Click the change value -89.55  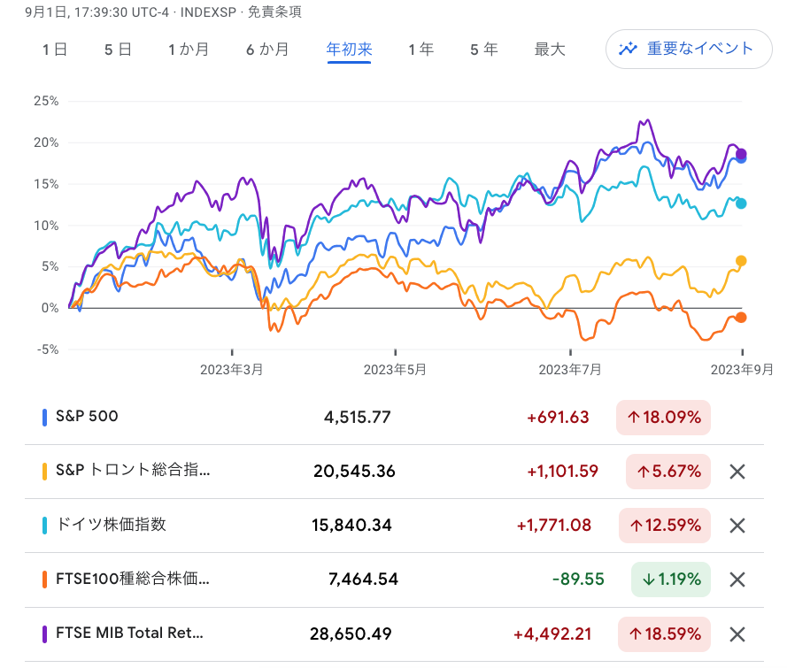pos(578,580)
